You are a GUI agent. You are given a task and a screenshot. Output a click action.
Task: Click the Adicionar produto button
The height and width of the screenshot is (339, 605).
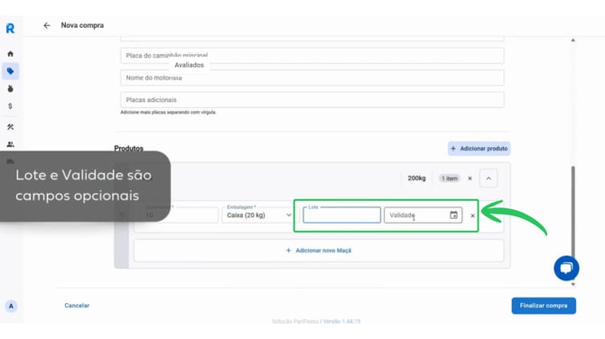(479, 149)
